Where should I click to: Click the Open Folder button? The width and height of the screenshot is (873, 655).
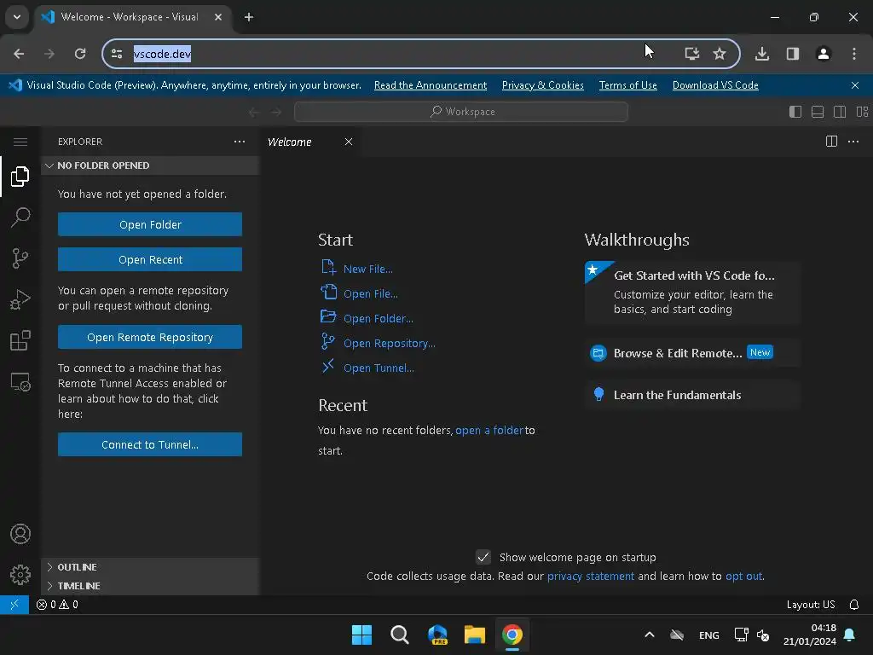click(x=150, y=224)
